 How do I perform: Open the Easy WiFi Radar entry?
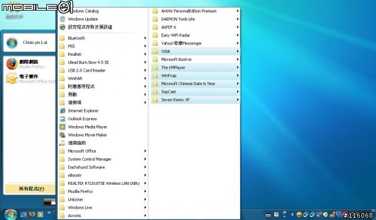coord(196,35)
